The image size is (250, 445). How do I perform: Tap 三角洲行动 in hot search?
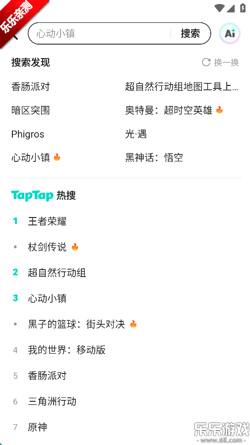[52, 401]
